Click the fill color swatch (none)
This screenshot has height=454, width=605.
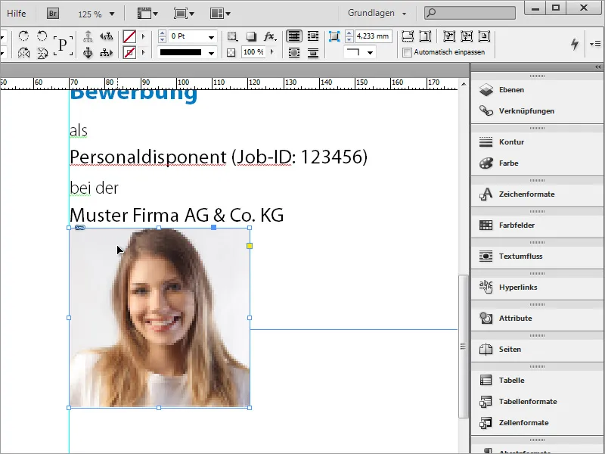129,36
